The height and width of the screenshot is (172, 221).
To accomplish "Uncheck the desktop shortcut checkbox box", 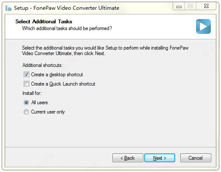I will 26,75.
